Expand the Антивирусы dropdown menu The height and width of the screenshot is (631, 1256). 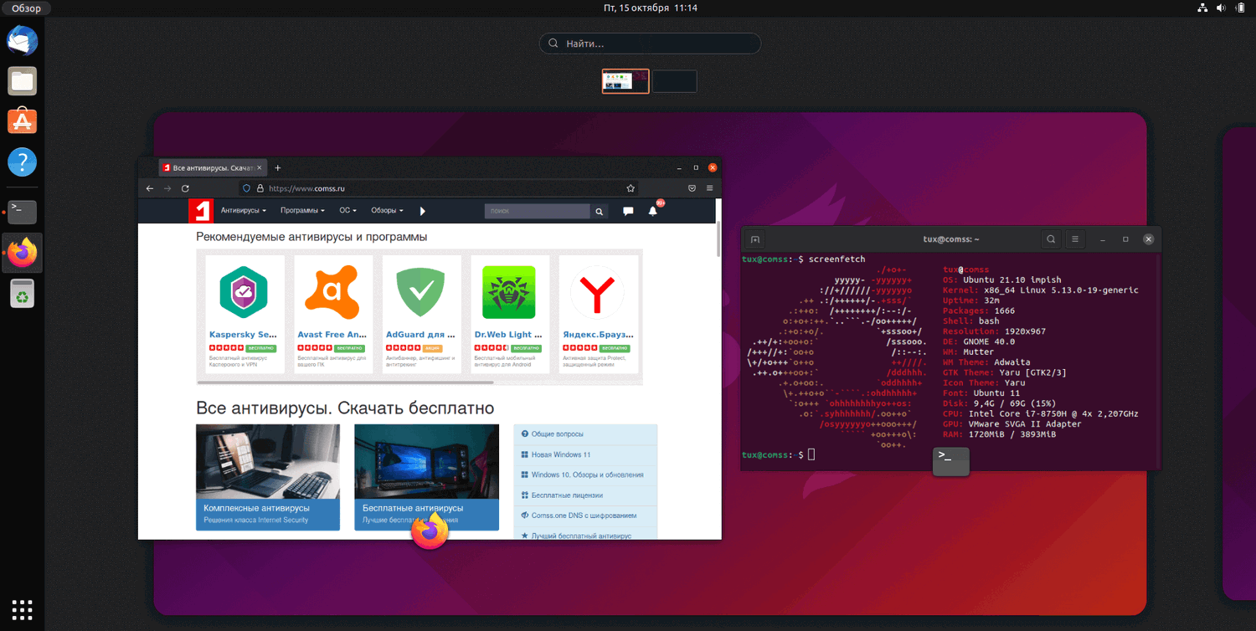(x=244, y=211)
